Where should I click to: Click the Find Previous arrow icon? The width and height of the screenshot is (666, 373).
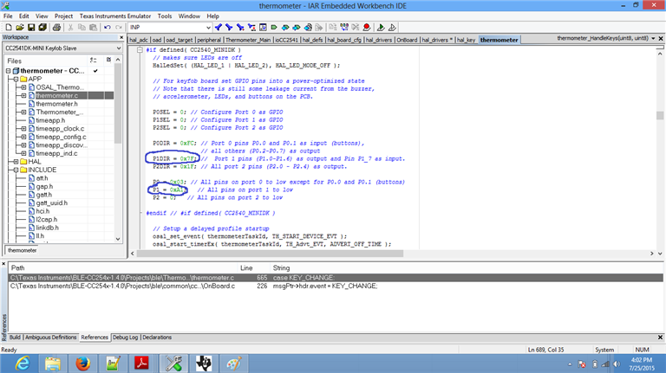coord(218,27)
